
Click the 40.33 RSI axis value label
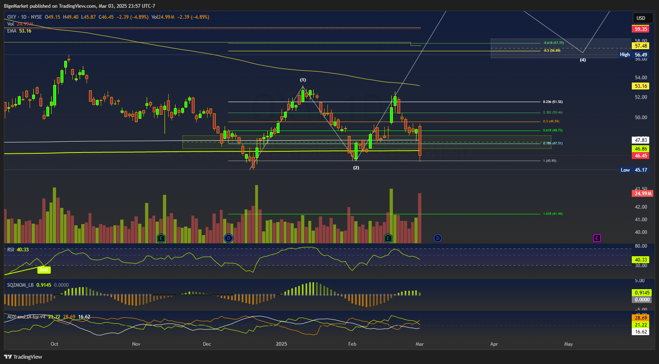coord(641,260)
